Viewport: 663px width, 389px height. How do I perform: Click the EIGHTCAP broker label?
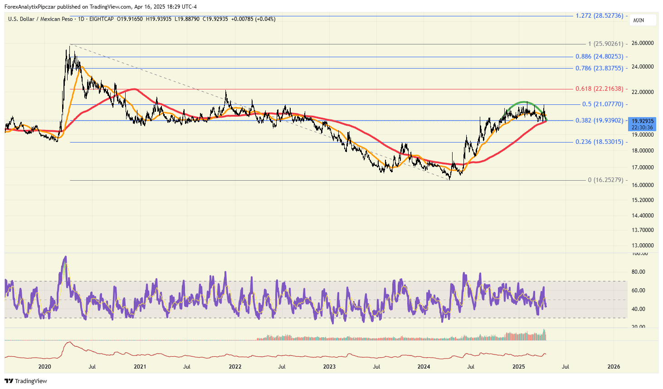point(102,19)
